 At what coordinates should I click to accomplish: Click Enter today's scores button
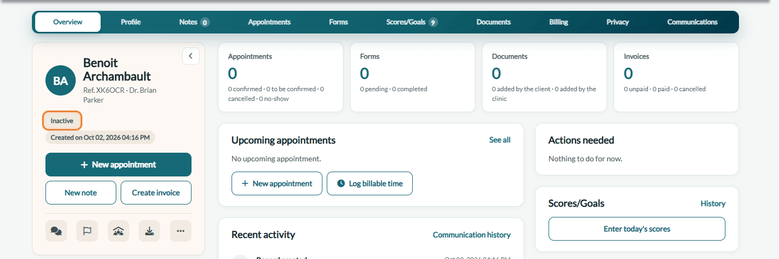(637, 229)
